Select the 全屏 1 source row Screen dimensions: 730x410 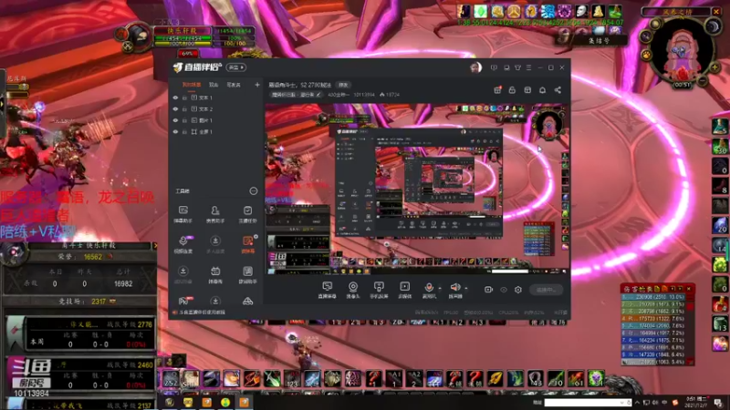coord(216,131)
